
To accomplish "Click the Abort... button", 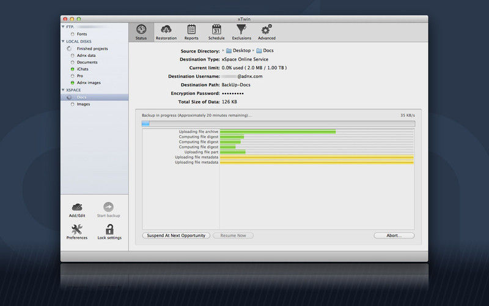I will click(394, 236).
